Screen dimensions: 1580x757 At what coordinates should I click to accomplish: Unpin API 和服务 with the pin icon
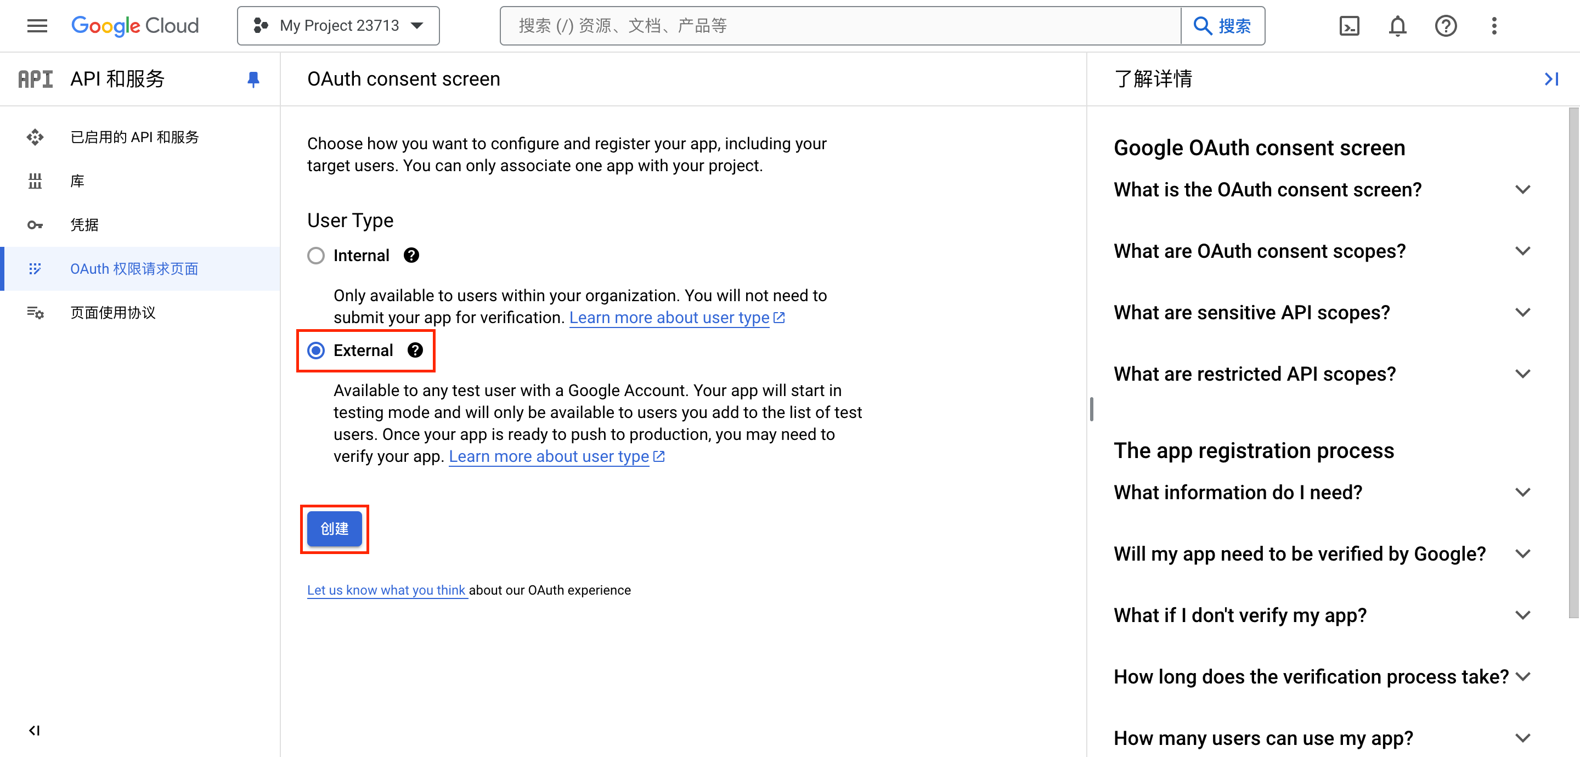click(253, 79)
